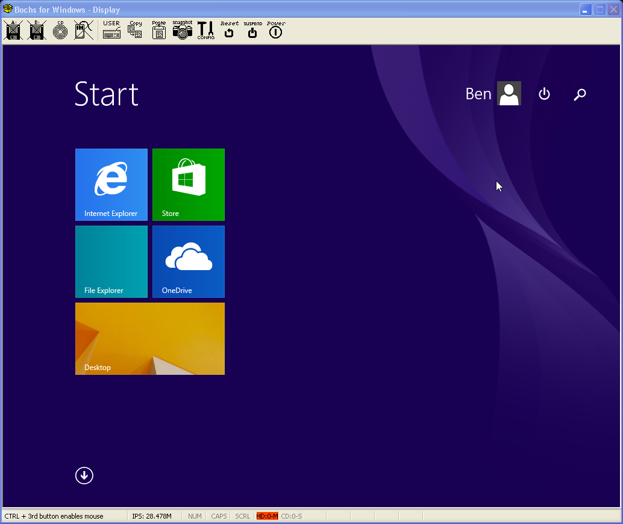Close the Bochs for Windows window
The height and width of the screenshot is (524, 623).
click(613, 10)
